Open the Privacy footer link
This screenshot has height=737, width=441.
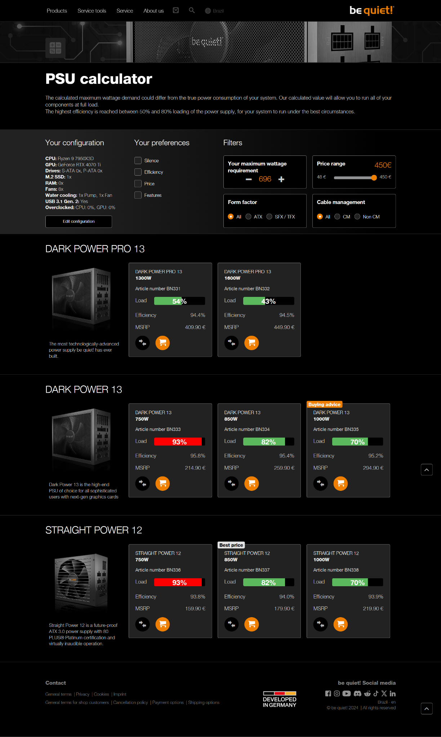click(83, 694)
